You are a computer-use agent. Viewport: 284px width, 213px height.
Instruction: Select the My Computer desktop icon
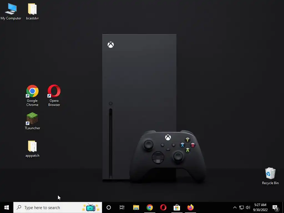click(11, 11)
